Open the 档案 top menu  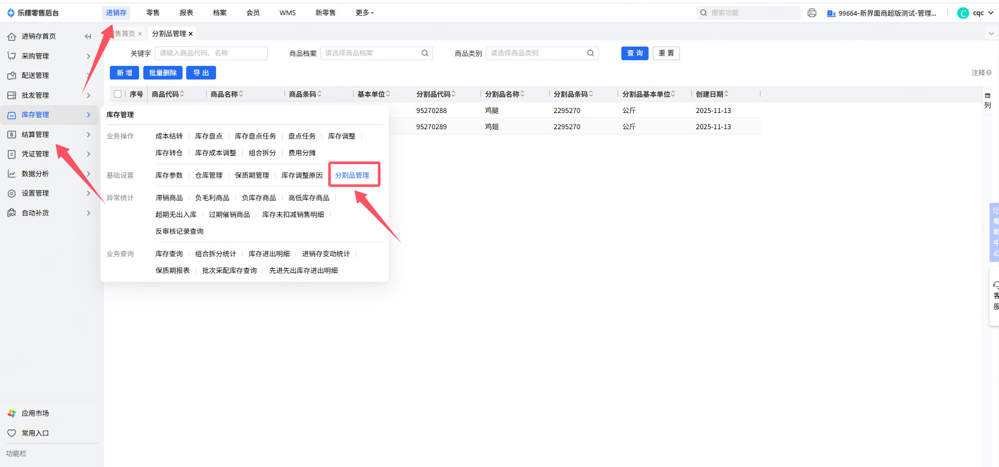(x=220, y=13)
